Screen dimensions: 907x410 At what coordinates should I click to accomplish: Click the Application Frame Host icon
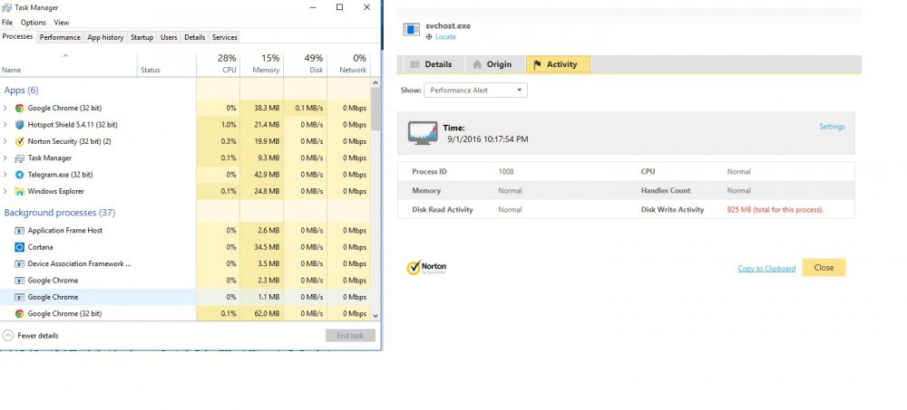pyautogui.click(x=20, y=231)
